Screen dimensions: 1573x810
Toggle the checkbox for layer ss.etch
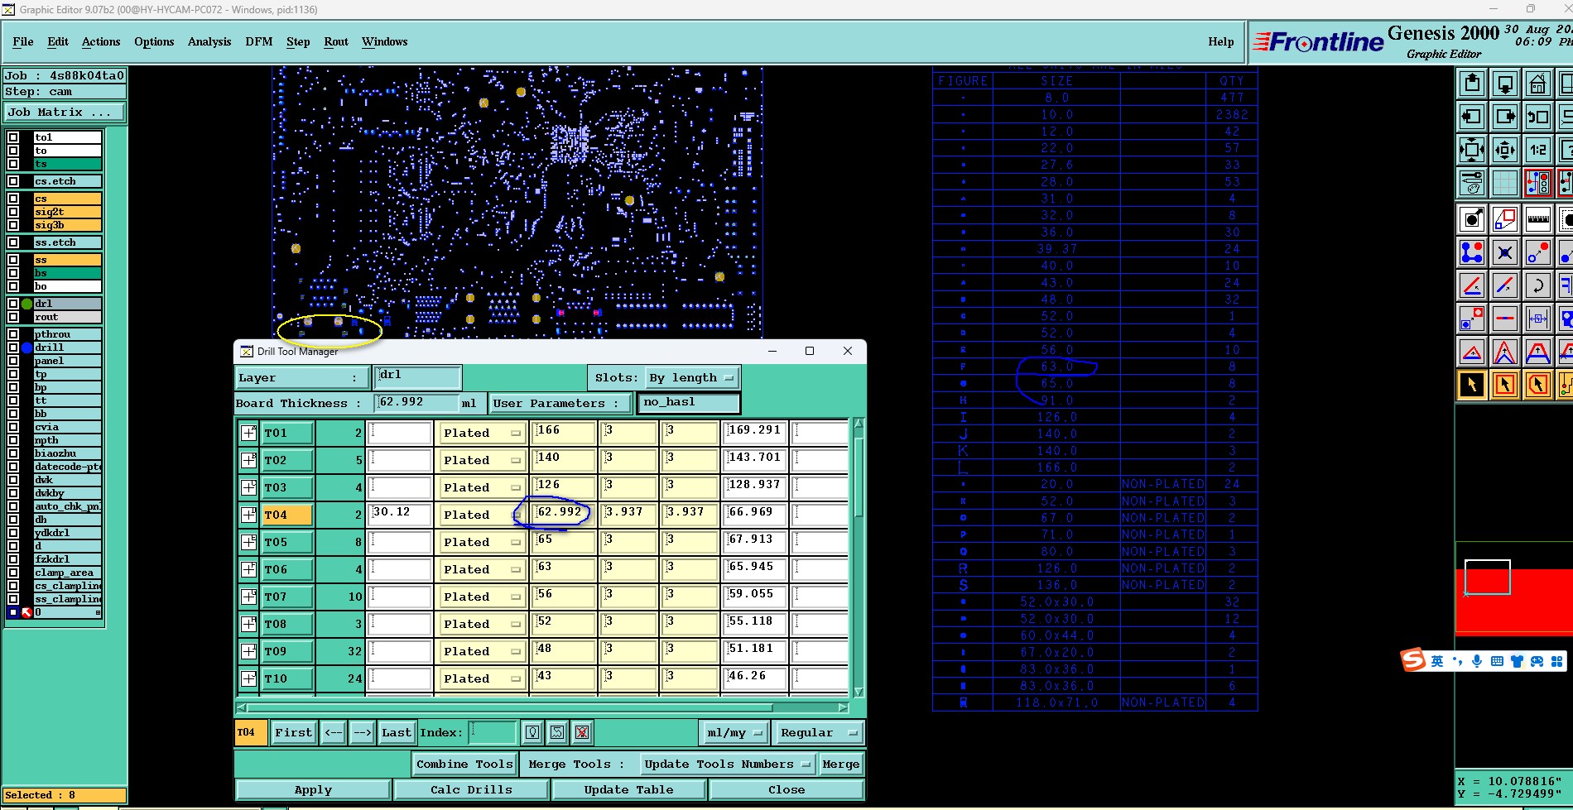click(13, 242)
